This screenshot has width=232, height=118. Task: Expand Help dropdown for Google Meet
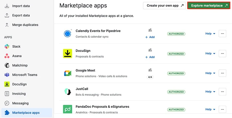coord(210,73)
